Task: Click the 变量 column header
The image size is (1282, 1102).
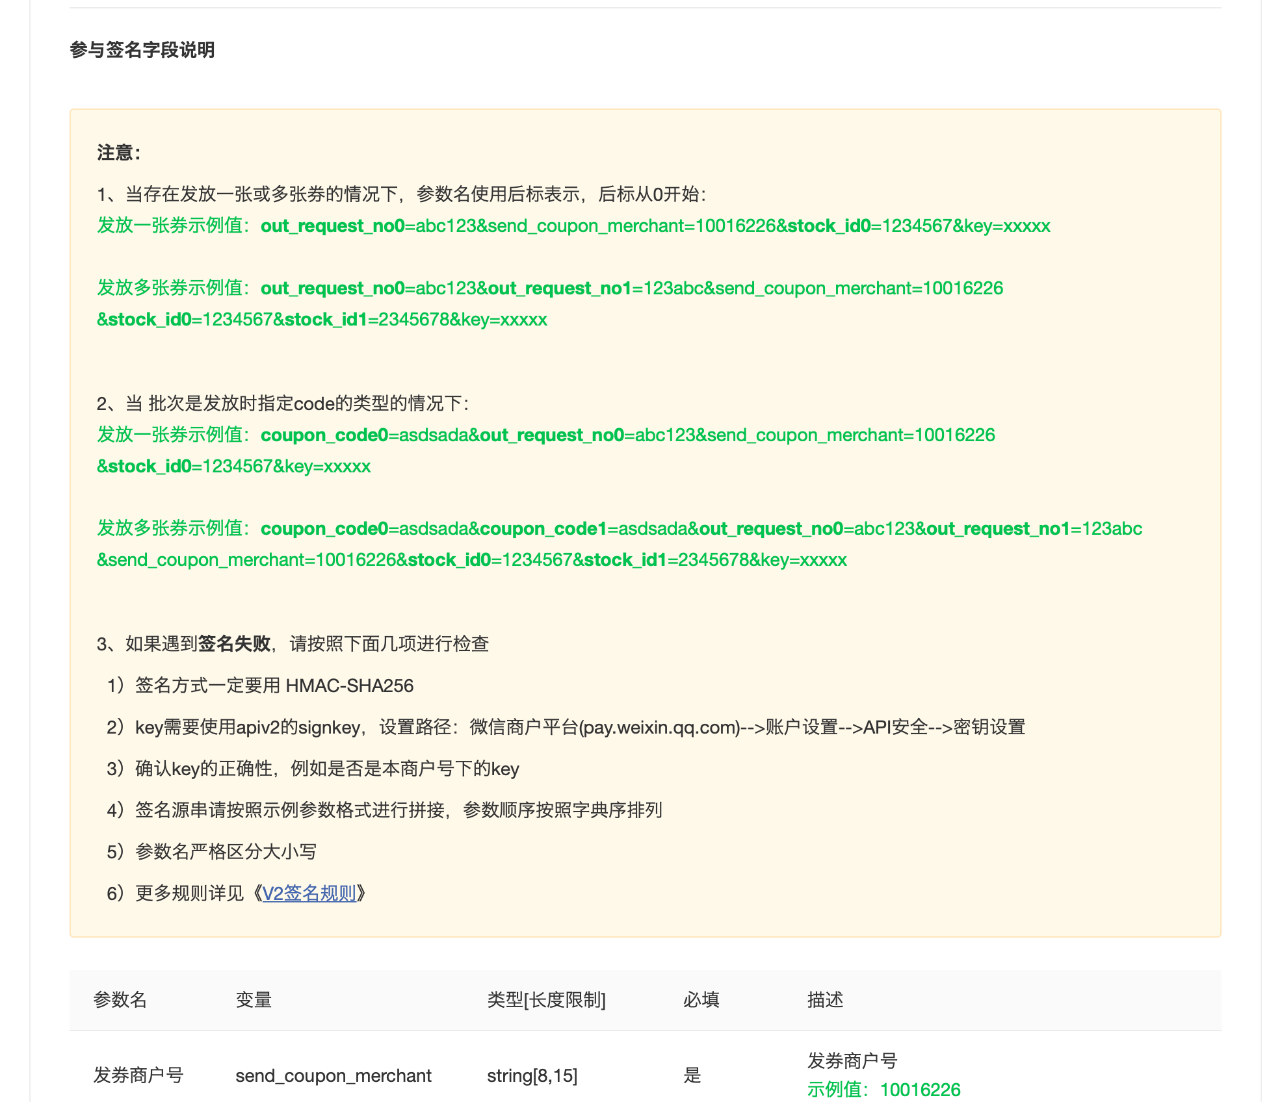Action: point(254,999)
